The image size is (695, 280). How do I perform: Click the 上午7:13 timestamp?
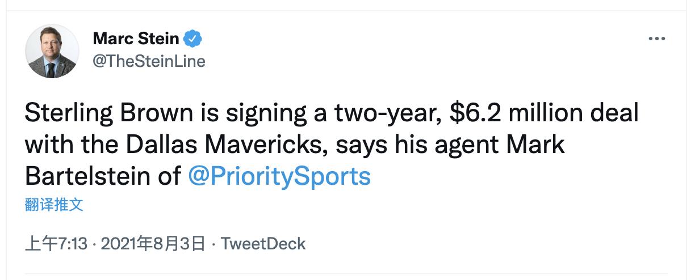tap(56, 244)
